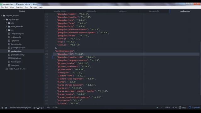Change the JSON grammar selector
201x113 pixels.
(x=174, y=107)
